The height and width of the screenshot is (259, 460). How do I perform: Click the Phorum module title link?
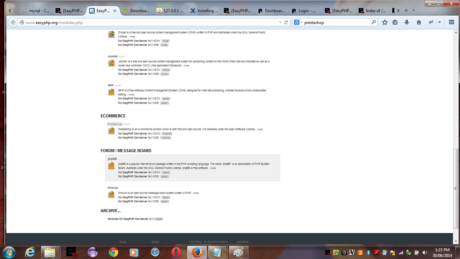pos(113,188)
